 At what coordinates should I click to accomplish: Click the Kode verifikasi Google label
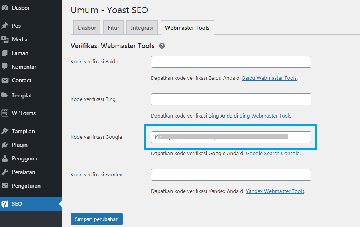click(x=96, y=137)
